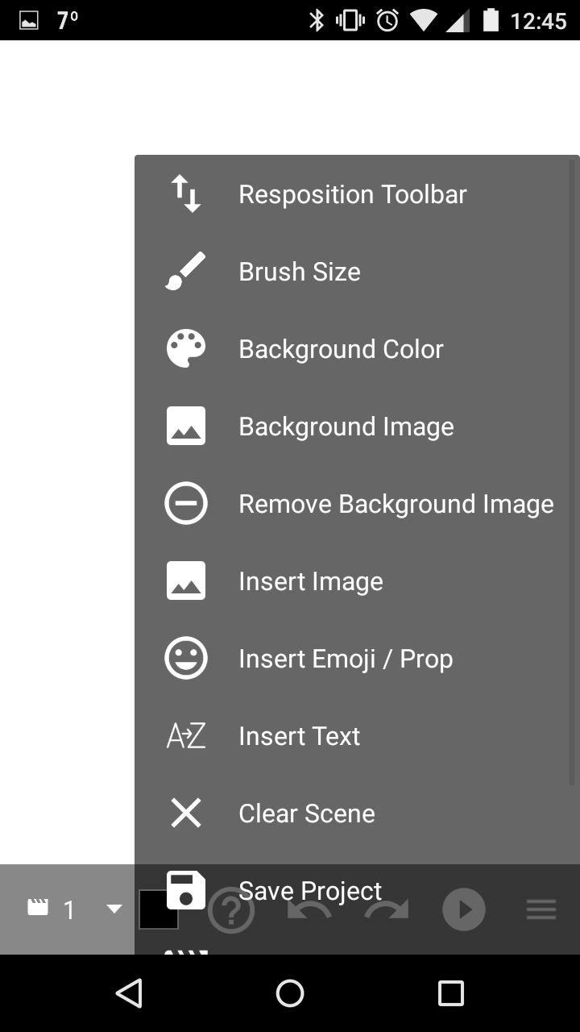Tap the minus-circle Remove Background Image icon

coord(185,504)
